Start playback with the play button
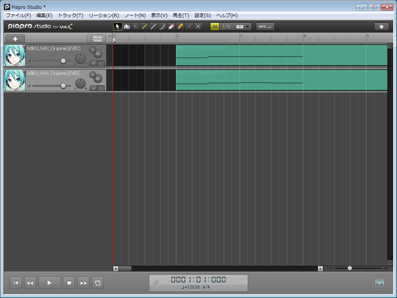 pyautogui.click(x=49, y=283)
